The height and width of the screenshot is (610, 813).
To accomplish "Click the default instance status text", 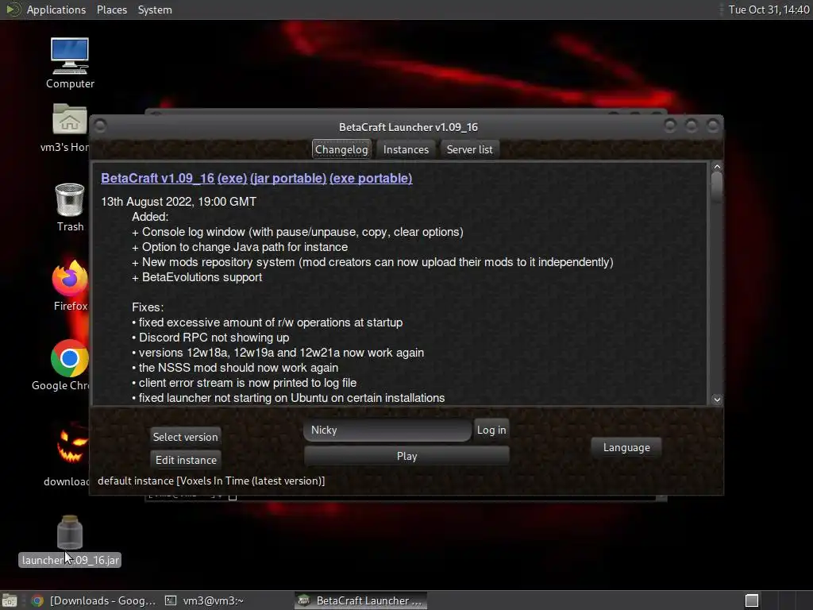I will pyautogui.click(x=211, y=481).
